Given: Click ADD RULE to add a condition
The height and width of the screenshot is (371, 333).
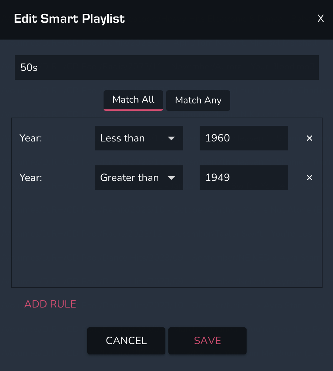Looking at the screenshot, I should [x=50, y=304].
